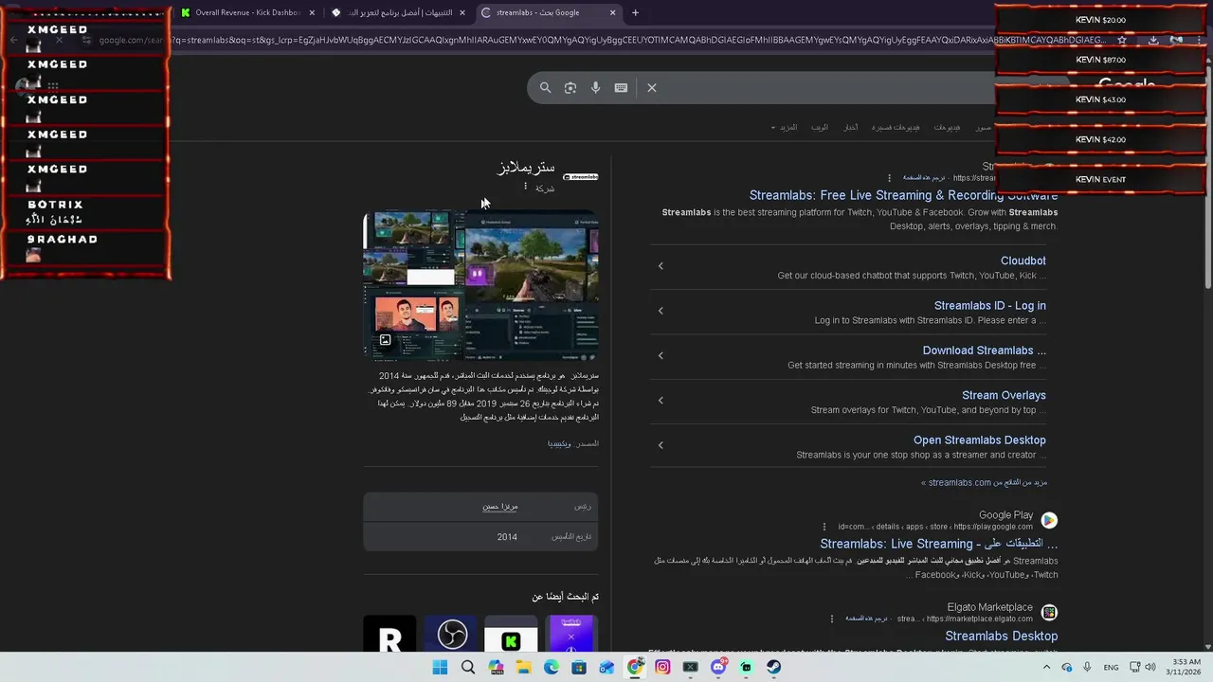Screen dimensions: 1213x682
Task: Open the letter R related search thumbnail
Action: [x=389, y=634]
